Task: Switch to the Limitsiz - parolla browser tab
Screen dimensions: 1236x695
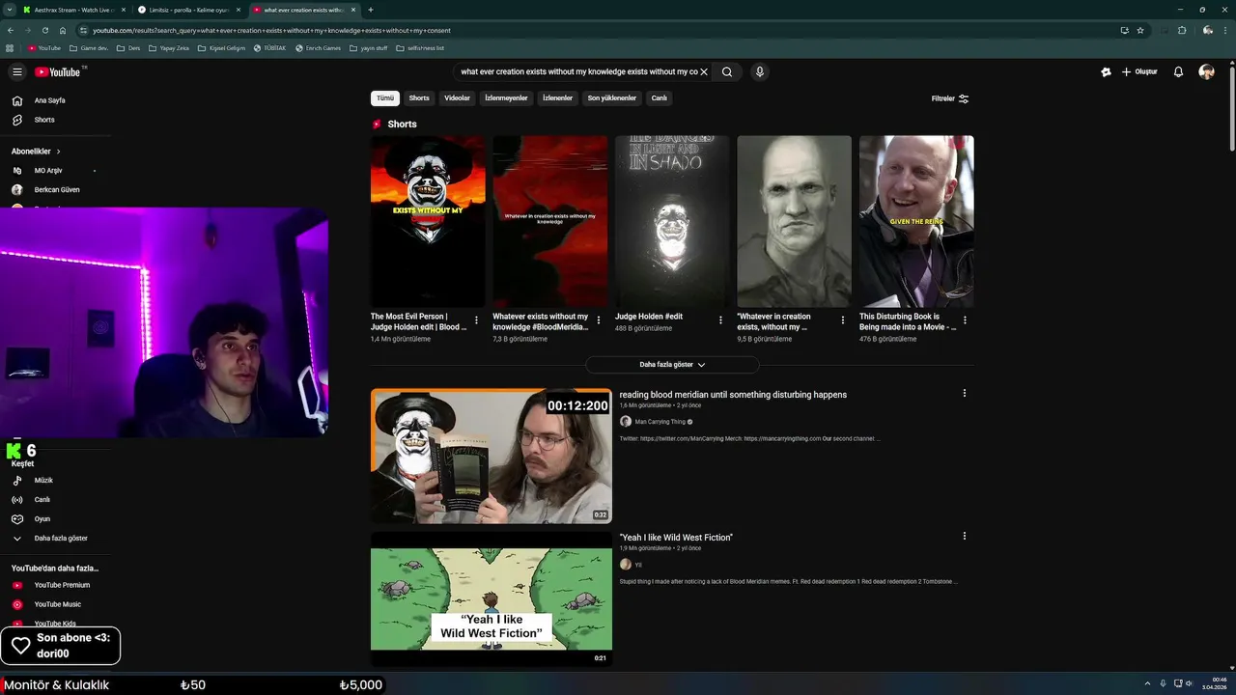Action: [188, 10]
